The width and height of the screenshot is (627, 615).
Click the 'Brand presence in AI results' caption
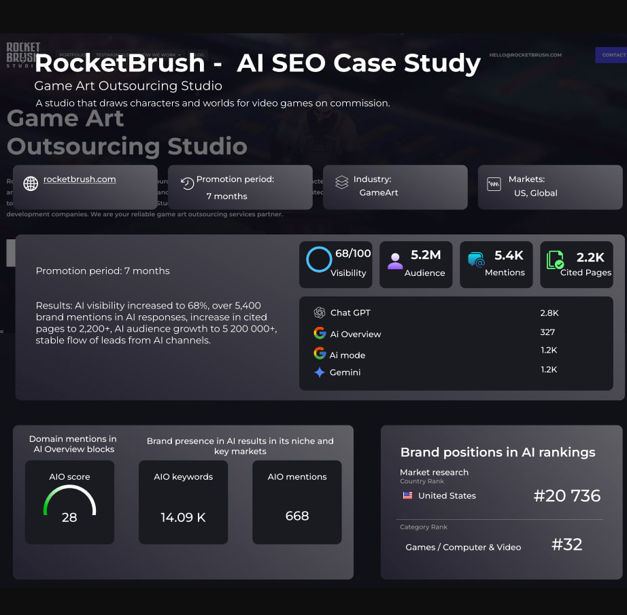pos(240,446)
